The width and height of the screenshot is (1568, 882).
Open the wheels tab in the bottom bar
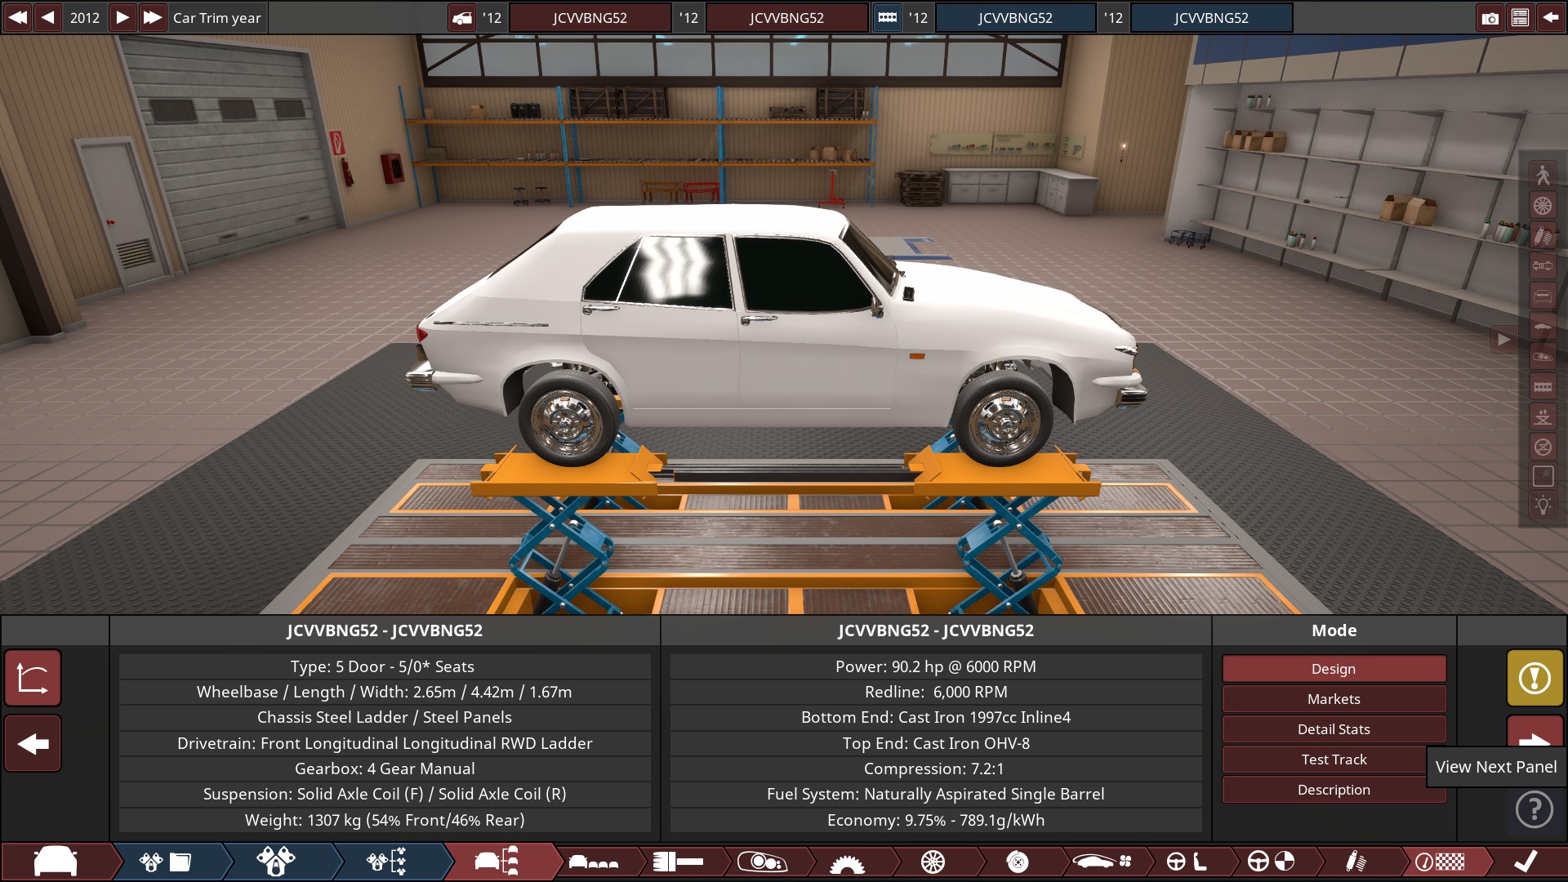point(933,862)
